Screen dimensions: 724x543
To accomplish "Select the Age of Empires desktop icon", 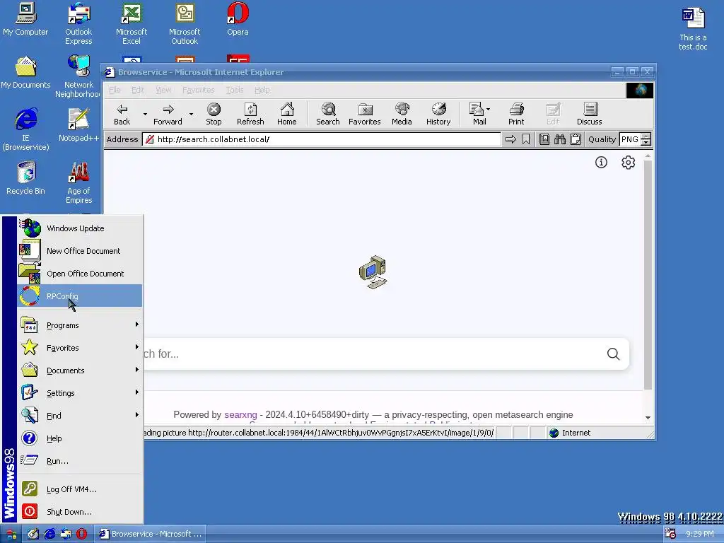I will click(78, 182).
